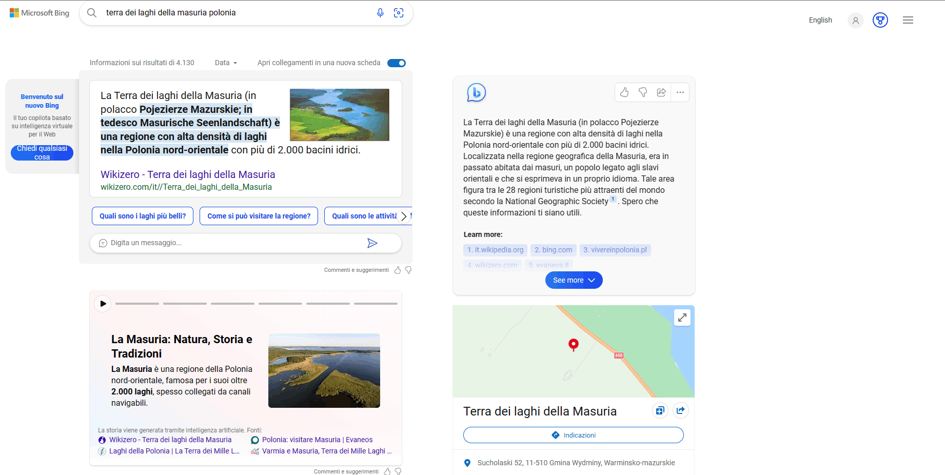Screen dimensions: 945x475
Task: Select 'Quali sono le attività' suggestion
Action: tap(364, 216)
